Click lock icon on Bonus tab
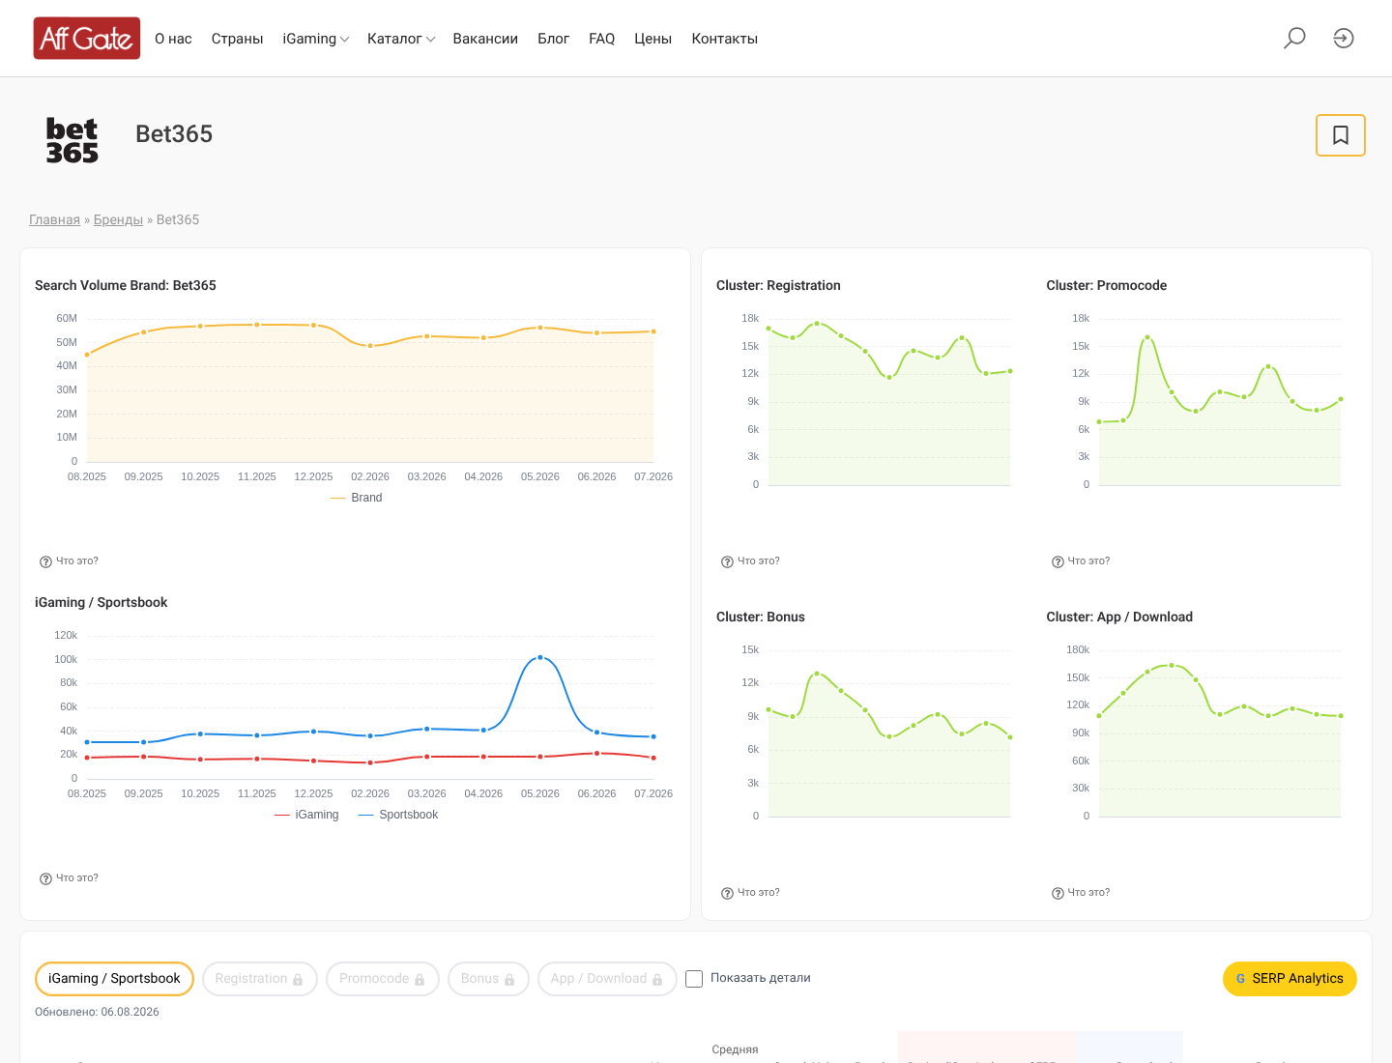1392x1063 pixels. (x=509, y=980)
